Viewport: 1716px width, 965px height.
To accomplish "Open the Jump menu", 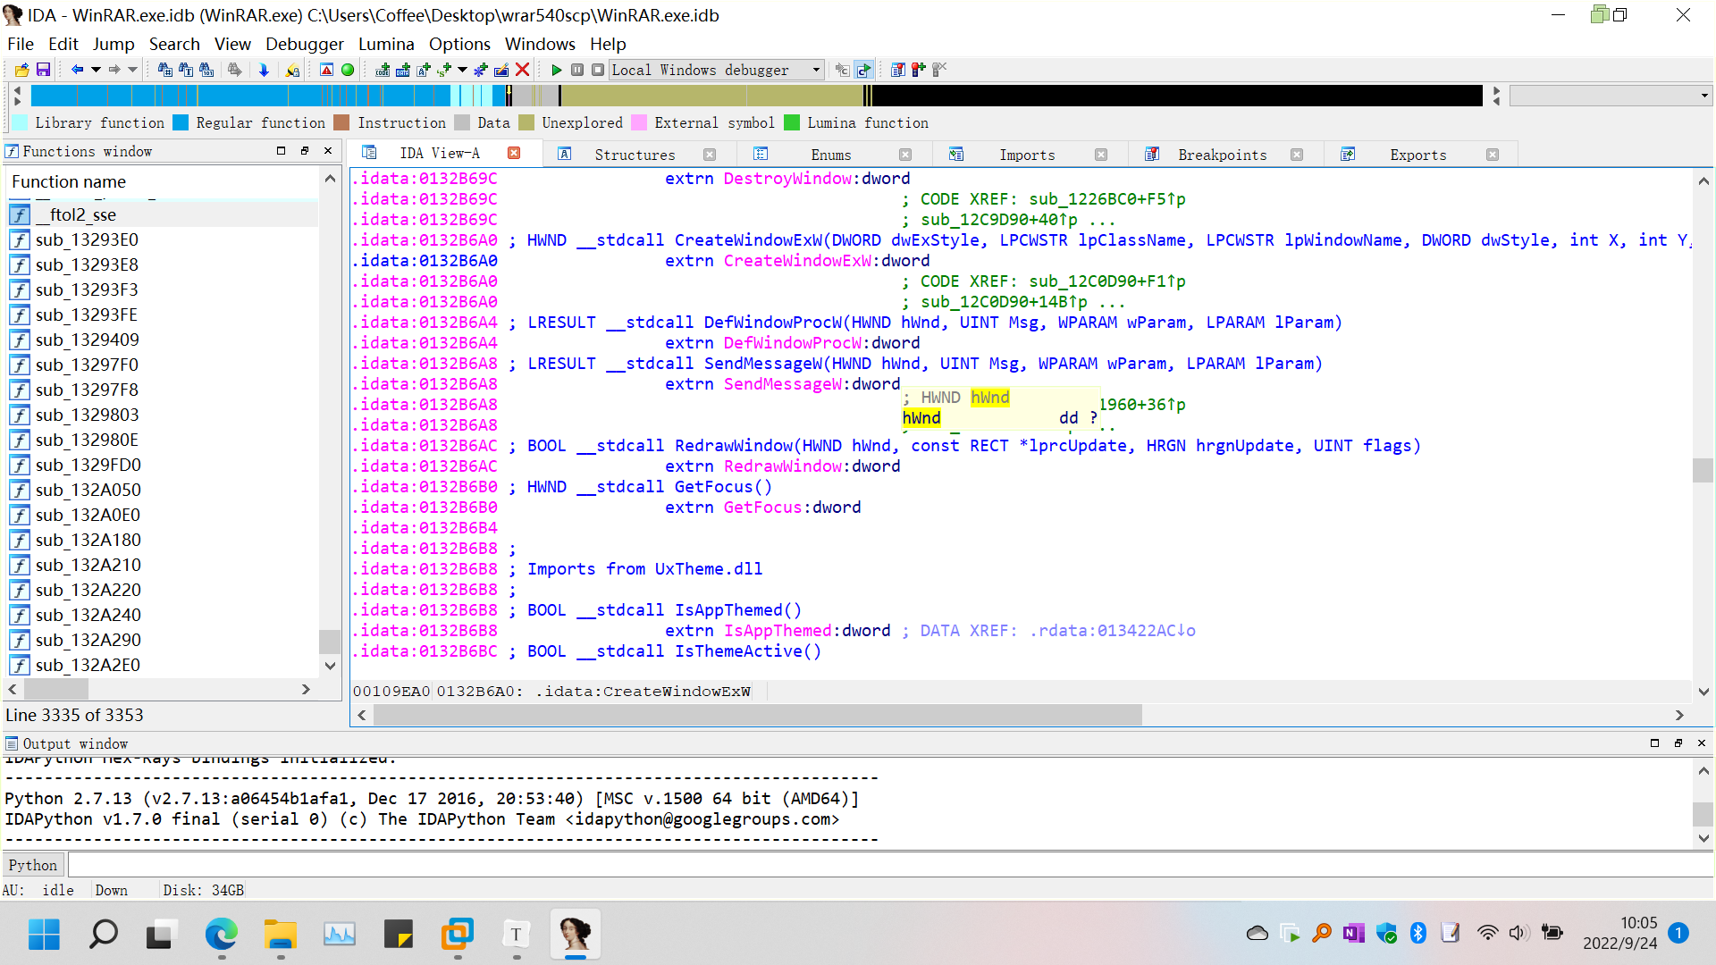I will click(x=114, y=44).
